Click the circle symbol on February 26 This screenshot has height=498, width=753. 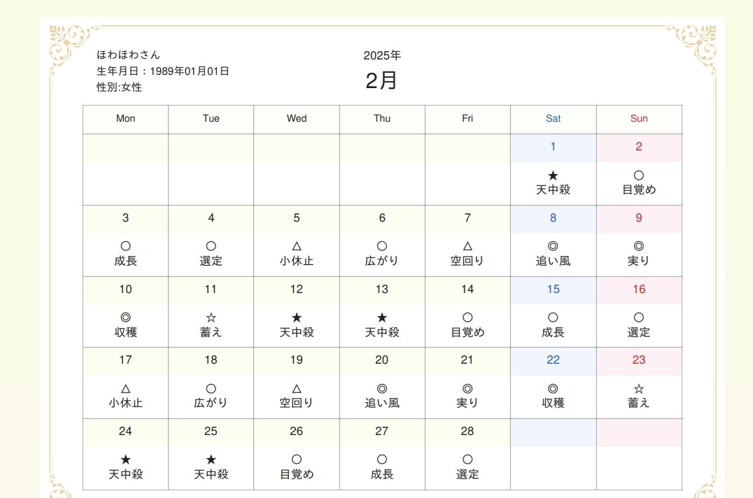[297, 460]
